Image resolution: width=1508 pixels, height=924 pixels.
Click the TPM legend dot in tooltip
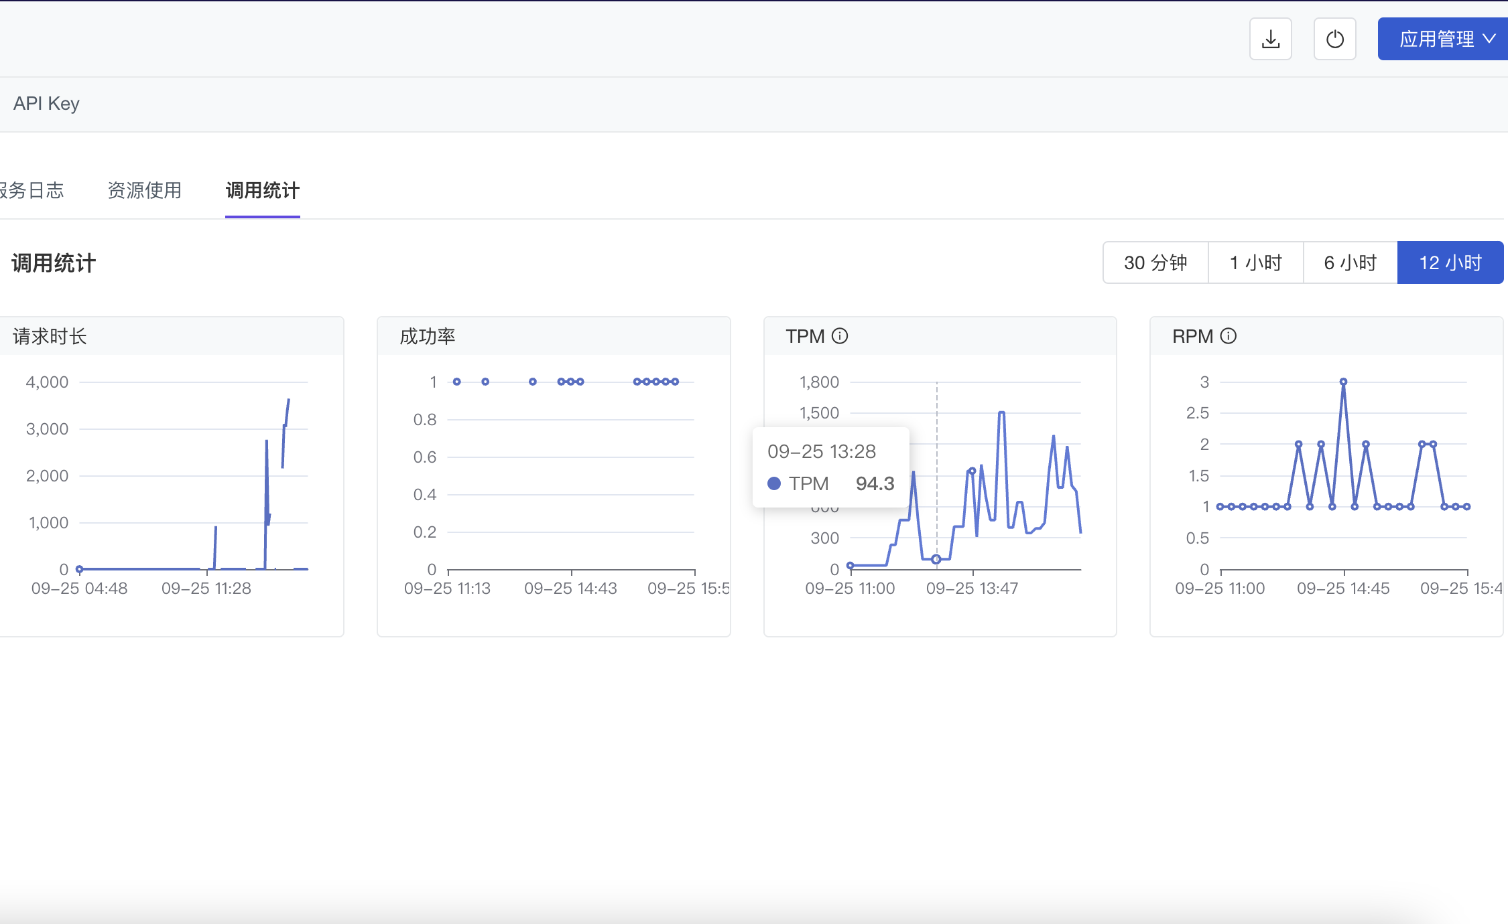click(774, 483)
